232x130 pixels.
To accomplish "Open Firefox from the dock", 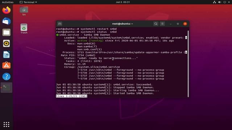I will click(7, 10).
